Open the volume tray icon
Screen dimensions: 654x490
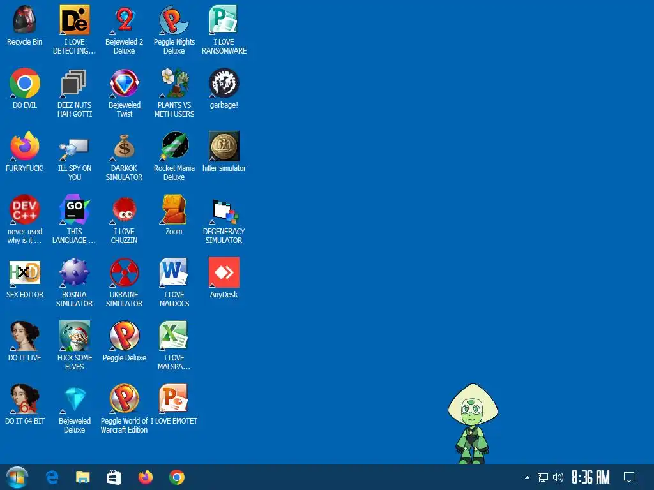[558, 477]
